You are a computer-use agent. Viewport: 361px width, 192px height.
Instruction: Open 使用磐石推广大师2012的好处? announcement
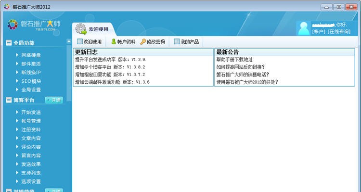pos(247,82)
